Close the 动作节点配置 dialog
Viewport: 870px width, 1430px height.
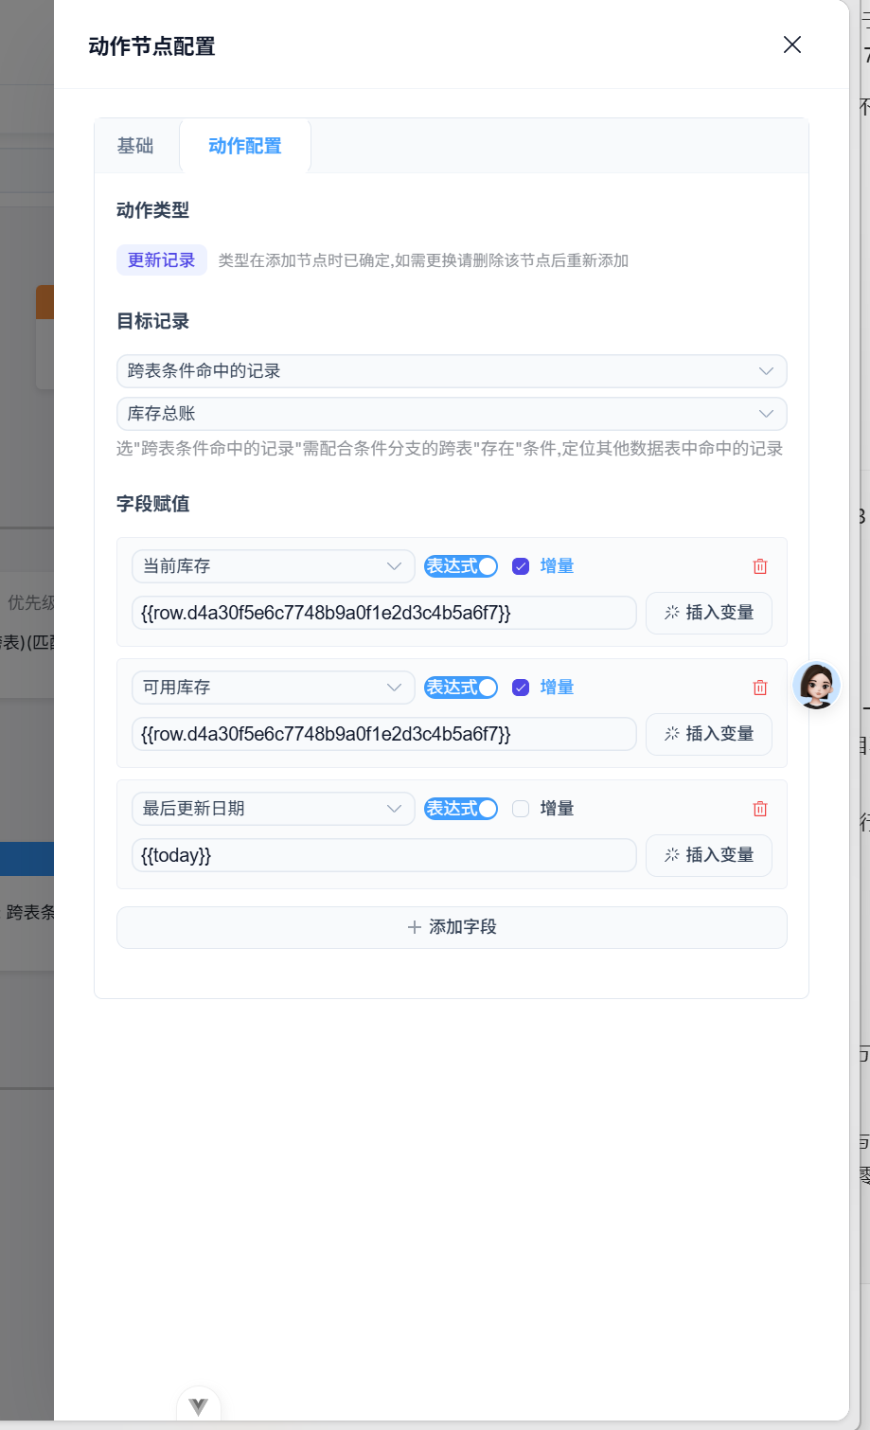tap(792, 45)
